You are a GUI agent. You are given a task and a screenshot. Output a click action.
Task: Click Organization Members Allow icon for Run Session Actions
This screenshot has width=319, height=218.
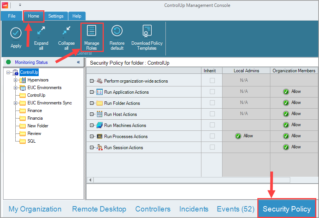pyautogui.click(x=286, y=147)
